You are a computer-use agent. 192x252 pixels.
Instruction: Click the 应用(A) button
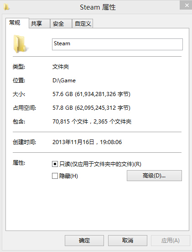click(171, 241)
